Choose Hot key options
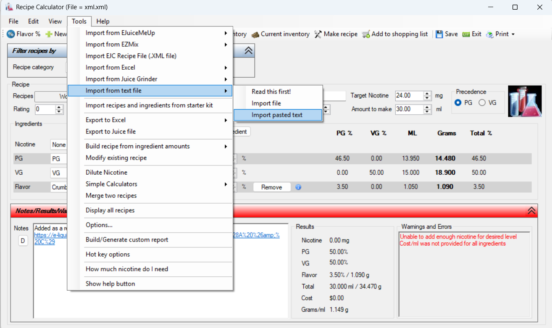The height and width of the screenshot is (328, 552). point(150,255)
